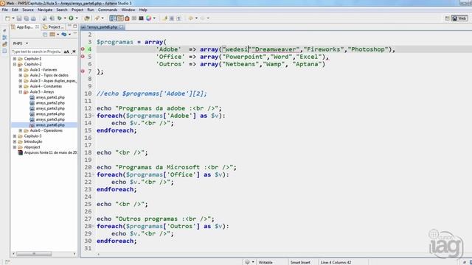Click the line 7 error marker in gutter
This screenshot has width=472, height=265.
point(83,71)
